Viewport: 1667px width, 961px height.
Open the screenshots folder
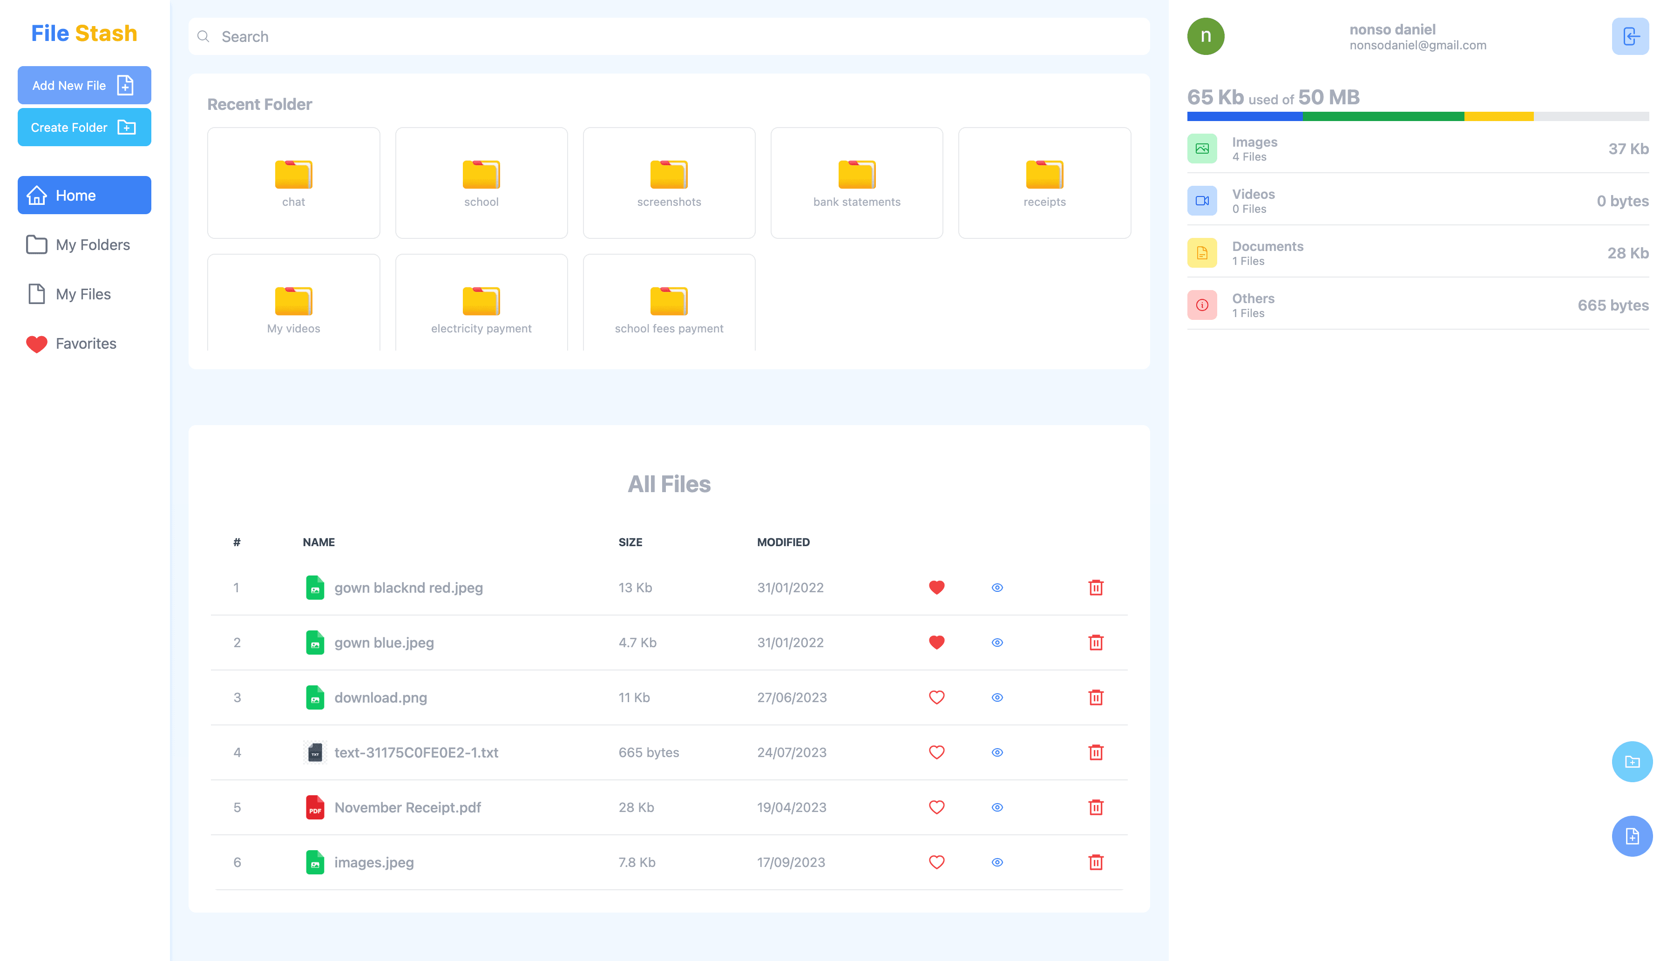coord(669,183)
